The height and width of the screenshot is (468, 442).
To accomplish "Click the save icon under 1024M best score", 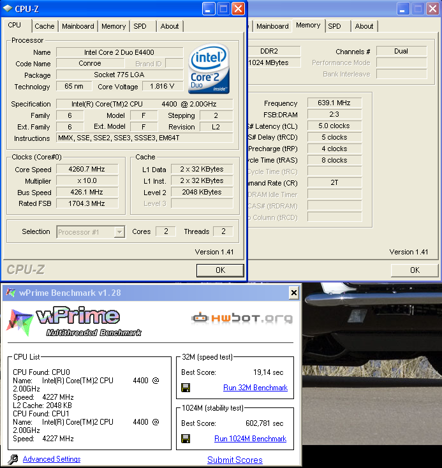I will [x=186, y=439].
